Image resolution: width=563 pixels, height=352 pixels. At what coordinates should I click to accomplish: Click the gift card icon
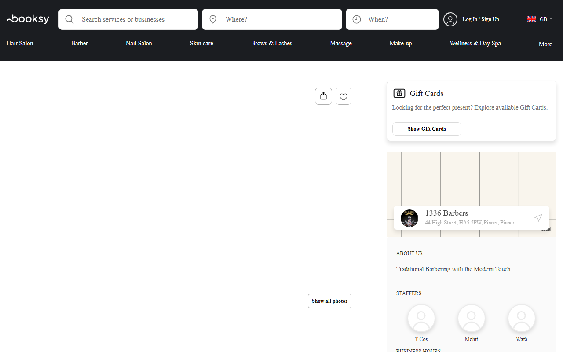pyautogui.click(x=399, y=93)
